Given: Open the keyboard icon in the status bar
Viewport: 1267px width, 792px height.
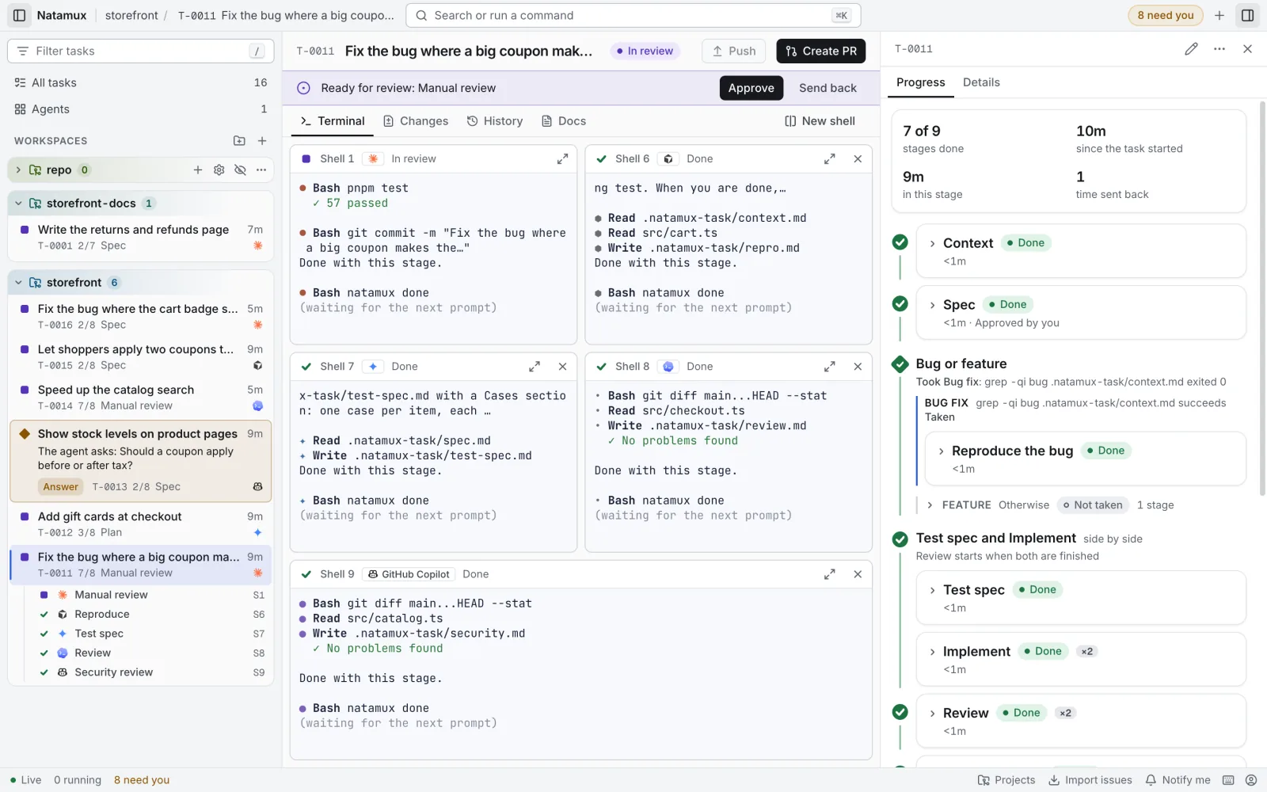Looking at the screenshot, I should (1228, 780).
